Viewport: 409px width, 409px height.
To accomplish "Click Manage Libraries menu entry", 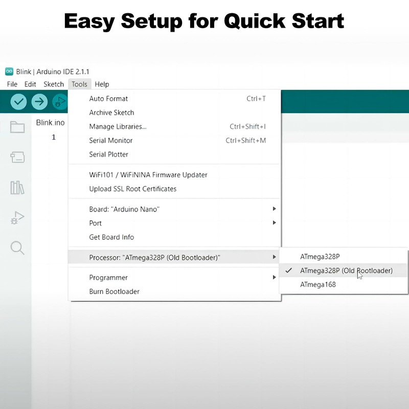I will coord(118,126).
